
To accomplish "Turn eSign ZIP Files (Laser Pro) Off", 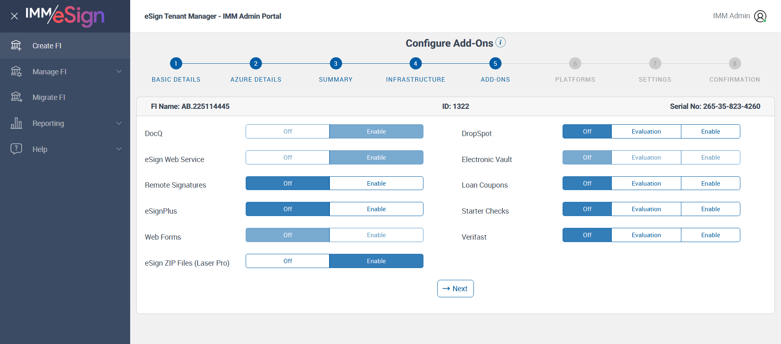I will pos(288,261).
